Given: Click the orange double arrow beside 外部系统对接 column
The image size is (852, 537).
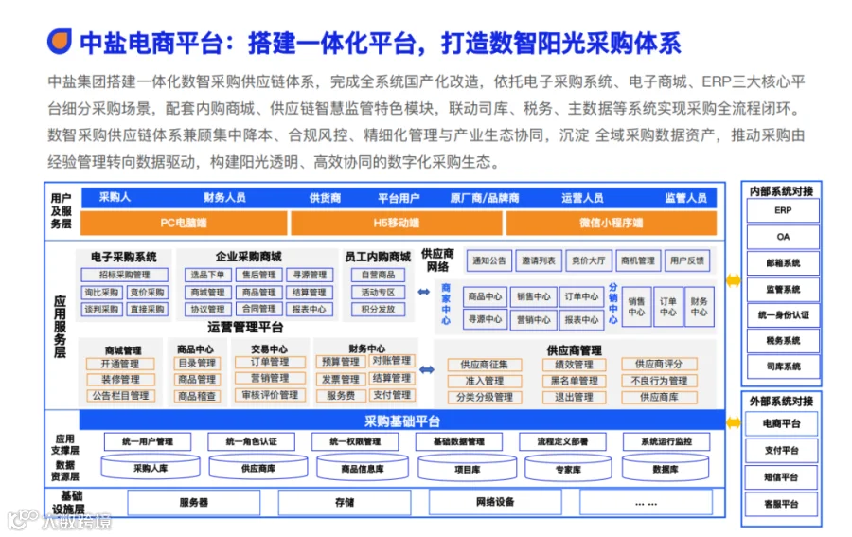Looking at the screenshot, I should coord(734,422).
